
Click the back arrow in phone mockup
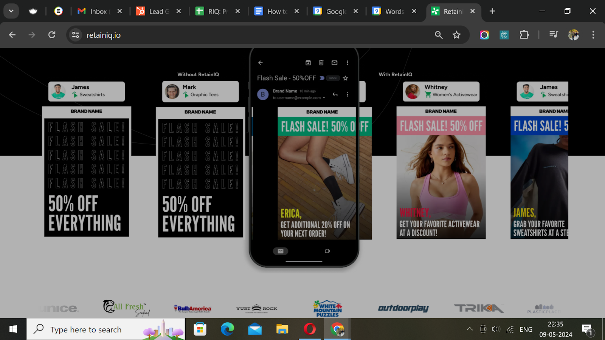point(261,63)
